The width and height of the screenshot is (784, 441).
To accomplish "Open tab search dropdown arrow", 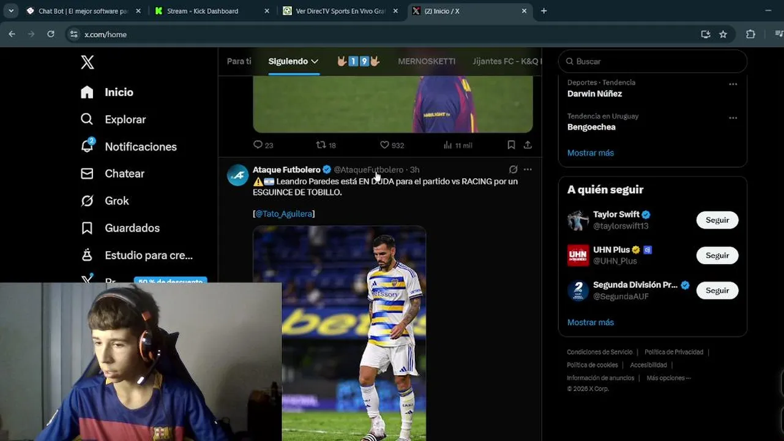I will click(11, 11).
